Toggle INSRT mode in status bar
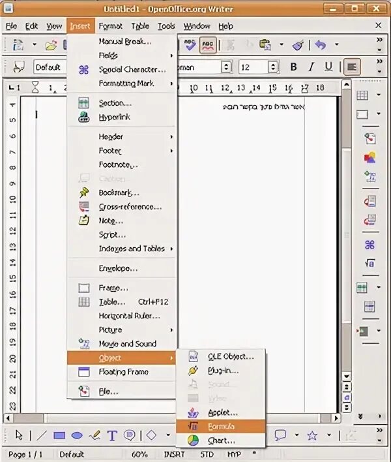 [x=174, y=454]
